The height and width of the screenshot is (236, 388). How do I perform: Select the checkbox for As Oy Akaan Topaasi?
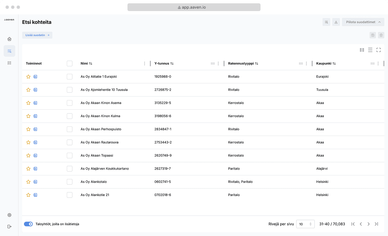click(x=70, y=155)
